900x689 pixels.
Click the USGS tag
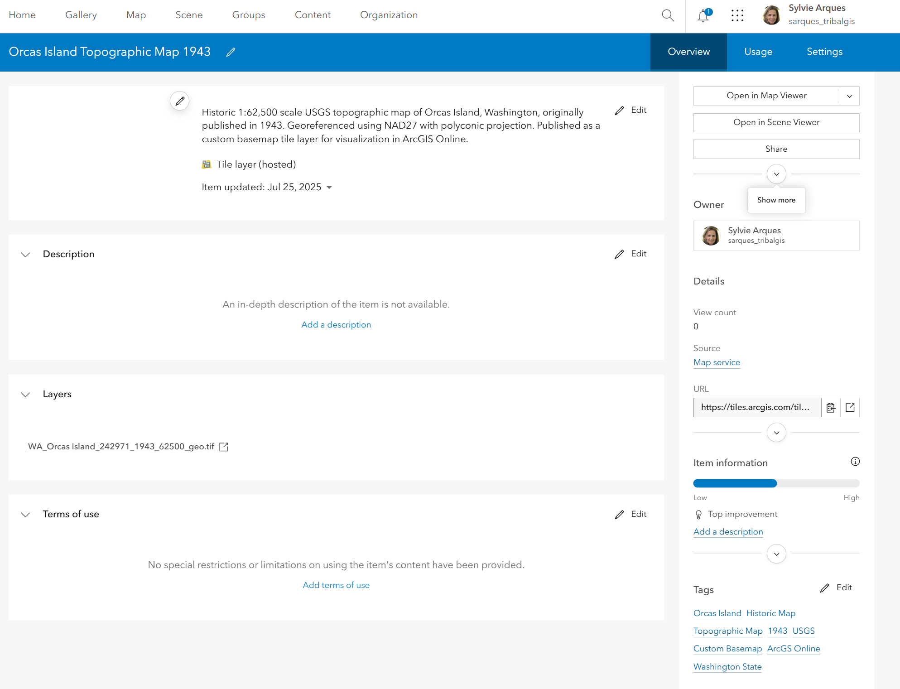[x=804, y=631]
